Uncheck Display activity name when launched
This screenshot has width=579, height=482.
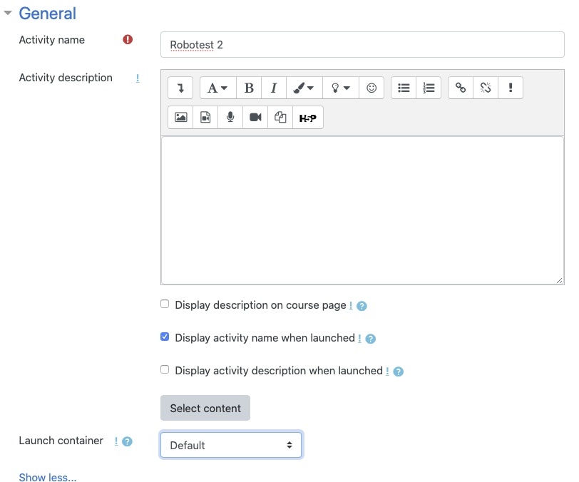pyautogui.click(x=165, y=337)
